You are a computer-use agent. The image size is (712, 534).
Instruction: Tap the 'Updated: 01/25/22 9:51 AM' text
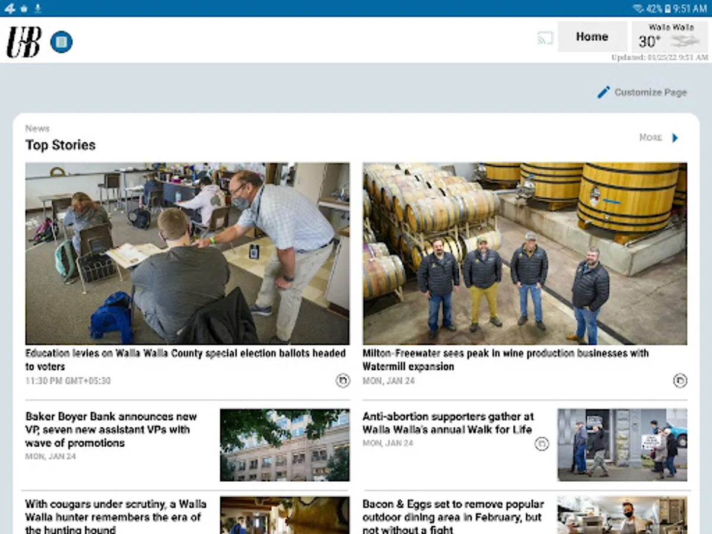[660, 58]
